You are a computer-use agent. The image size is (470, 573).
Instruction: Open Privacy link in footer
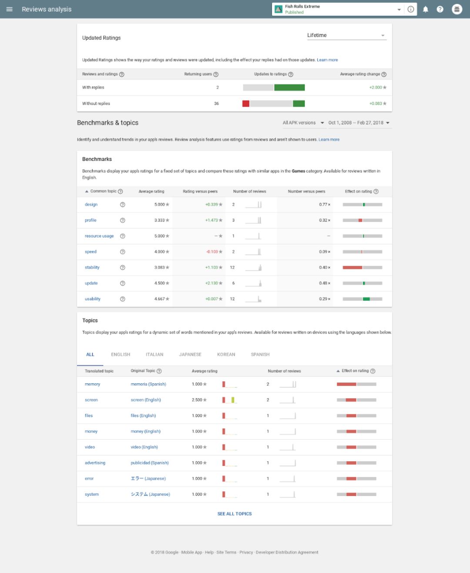tap(246, 553)
